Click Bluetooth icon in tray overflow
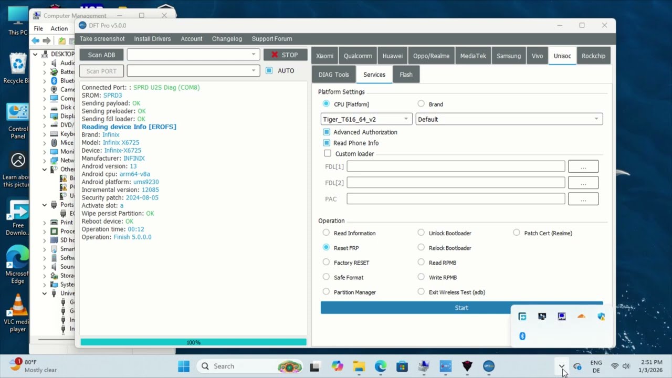672x378 pixels. [x=522, y=336]
